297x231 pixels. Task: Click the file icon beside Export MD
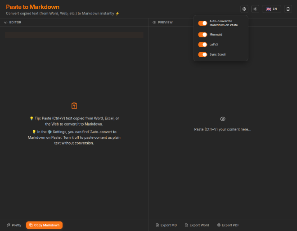(157, 225)
